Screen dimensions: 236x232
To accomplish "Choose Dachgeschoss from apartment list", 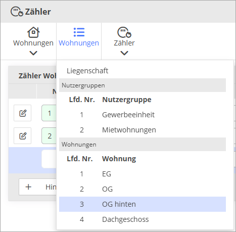I will (x=143, y=219).
